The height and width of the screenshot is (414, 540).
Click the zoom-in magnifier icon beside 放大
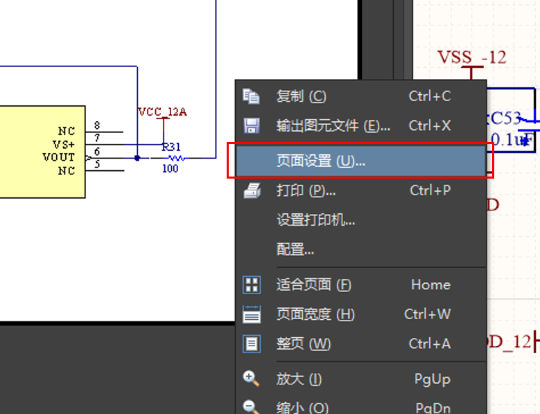[251, 379]
